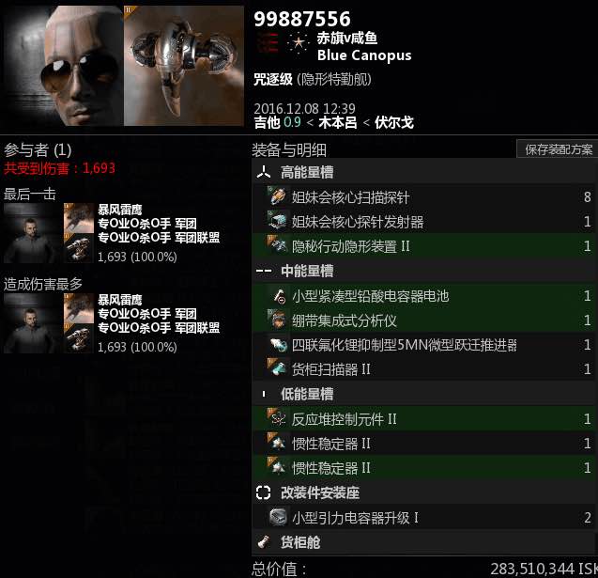Click the 小型紧凑型铅酸电容器电池 icon

click(x=278, y=295)
